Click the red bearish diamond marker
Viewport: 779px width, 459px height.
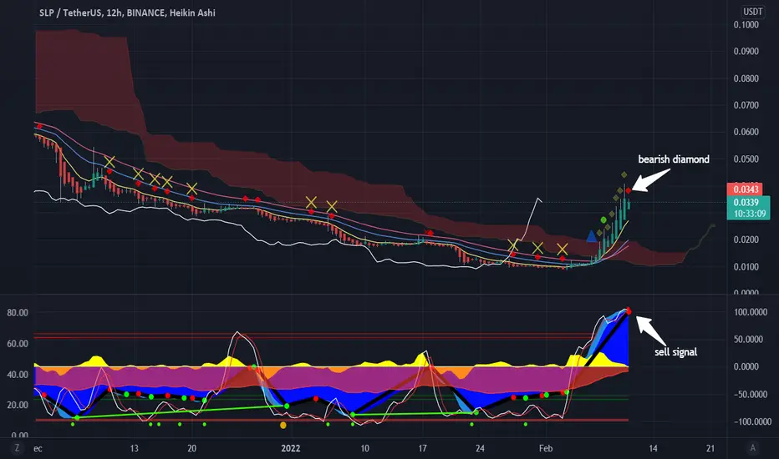pos(629,190)
